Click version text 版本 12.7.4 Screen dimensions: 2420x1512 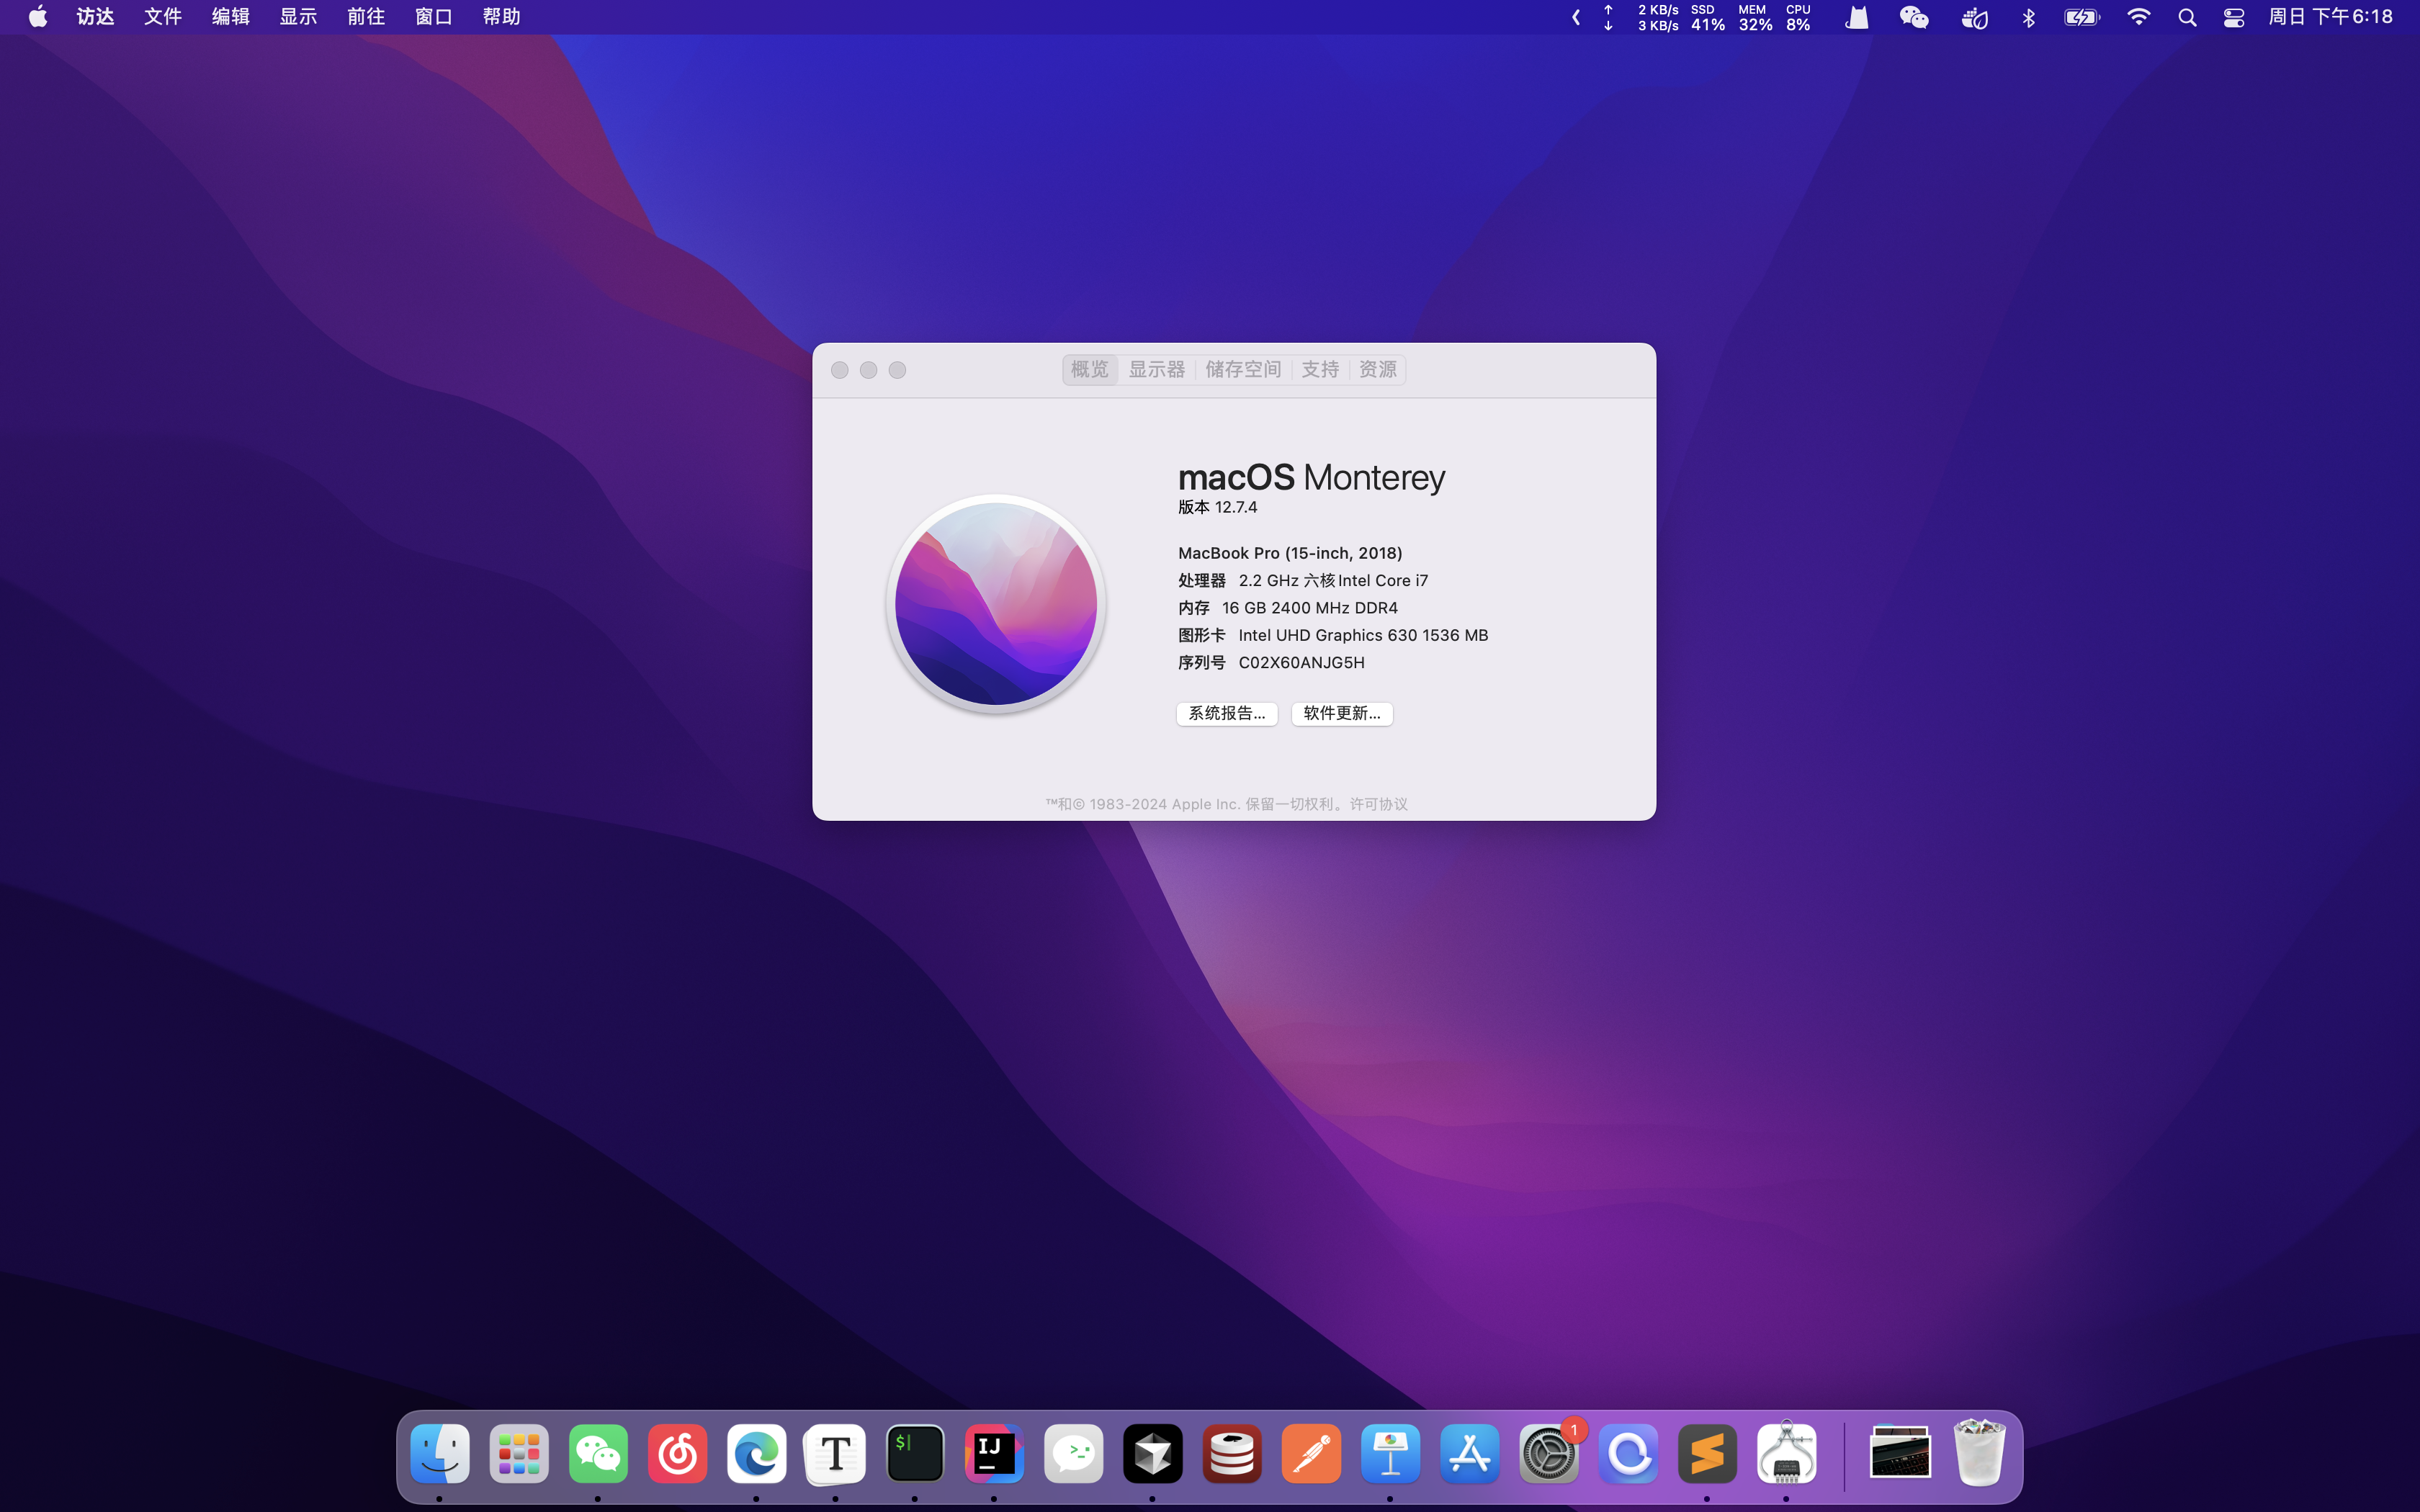click(x=1218, y=507)
